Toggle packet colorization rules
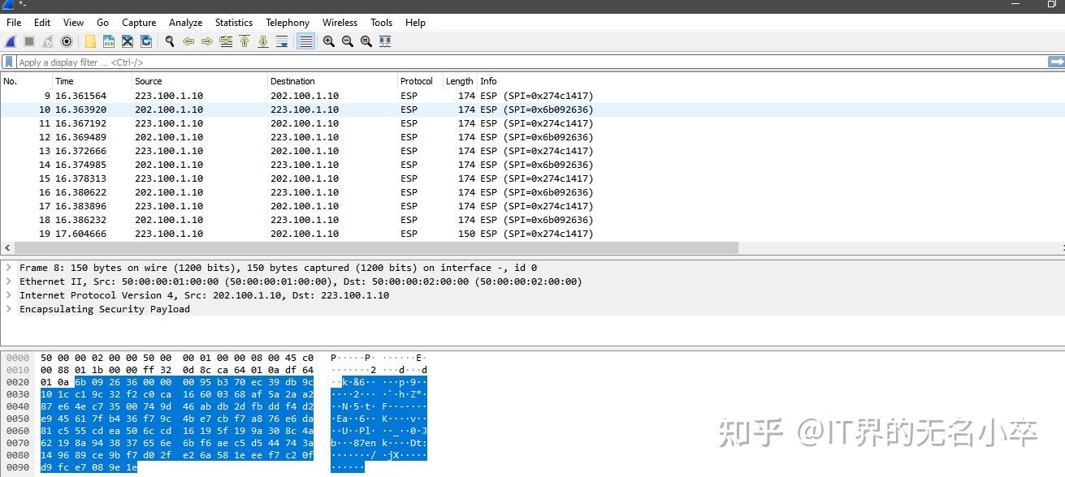This screenshot has width=1065, height=477. click(x=305, y=41)
